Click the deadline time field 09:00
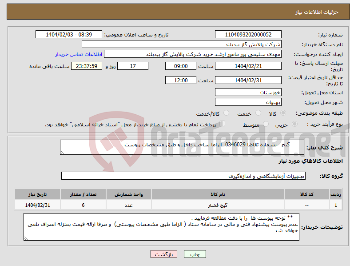The height and width of the screenshot is (266, 350). (x=181, y=66)
